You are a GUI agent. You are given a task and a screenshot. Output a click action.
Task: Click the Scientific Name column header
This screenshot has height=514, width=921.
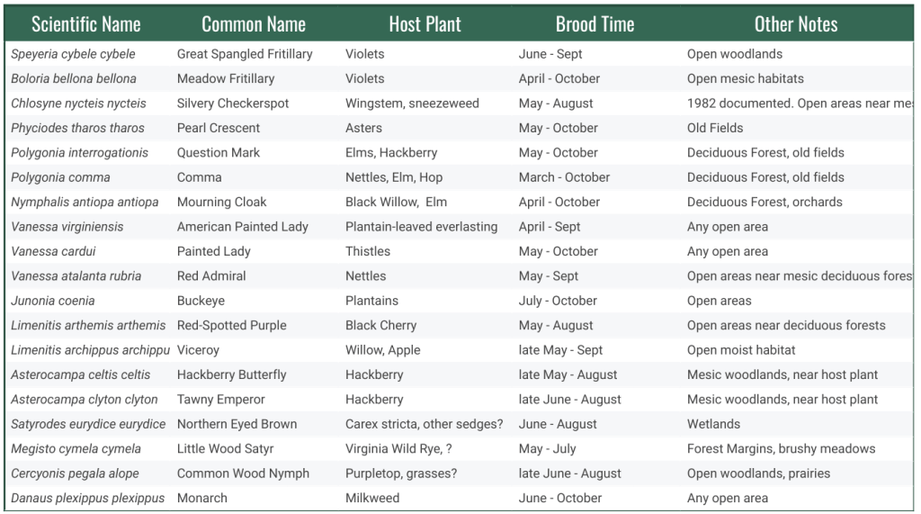(85, 24)
